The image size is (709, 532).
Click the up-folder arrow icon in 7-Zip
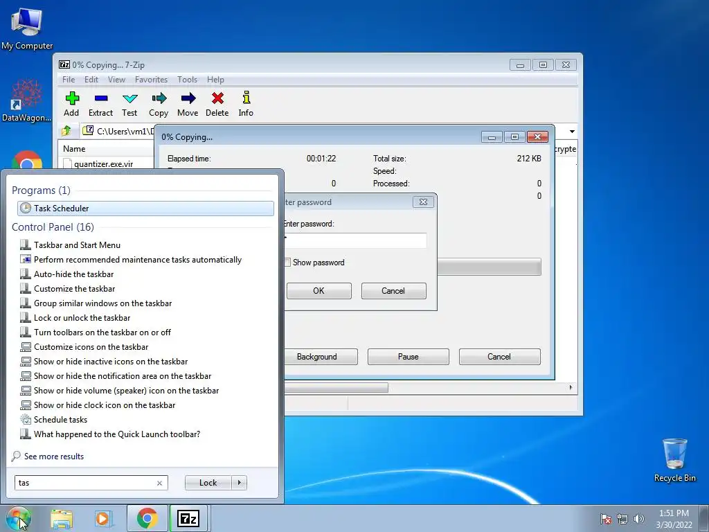[66, 131]
